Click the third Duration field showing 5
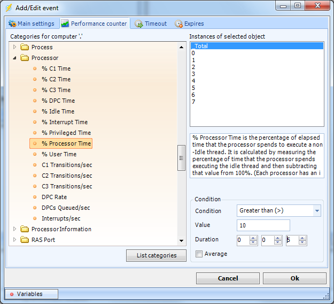 pyautogui.click(x=292, y=240)
